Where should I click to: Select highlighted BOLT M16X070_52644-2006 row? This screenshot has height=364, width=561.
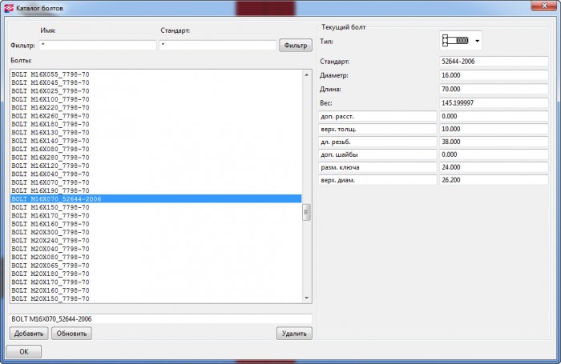[x=156, y=198]
